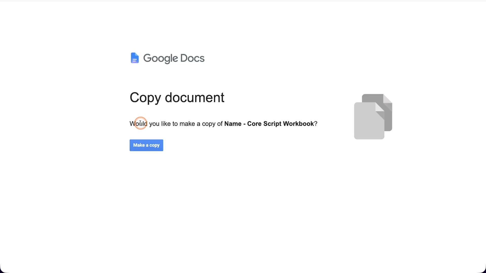Click the Google Docs wordmark text

coord(174,58)
